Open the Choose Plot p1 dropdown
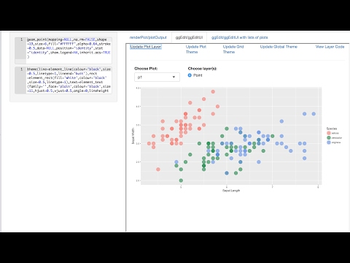This screenshot has height=263, width=350. tap(157, 77)
